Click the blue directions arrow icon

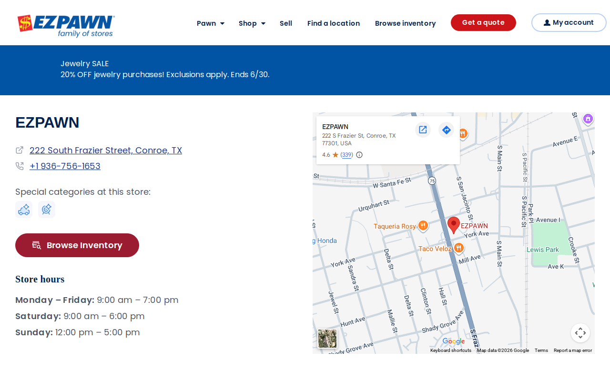pyautogui.click(x=446, y=130)
